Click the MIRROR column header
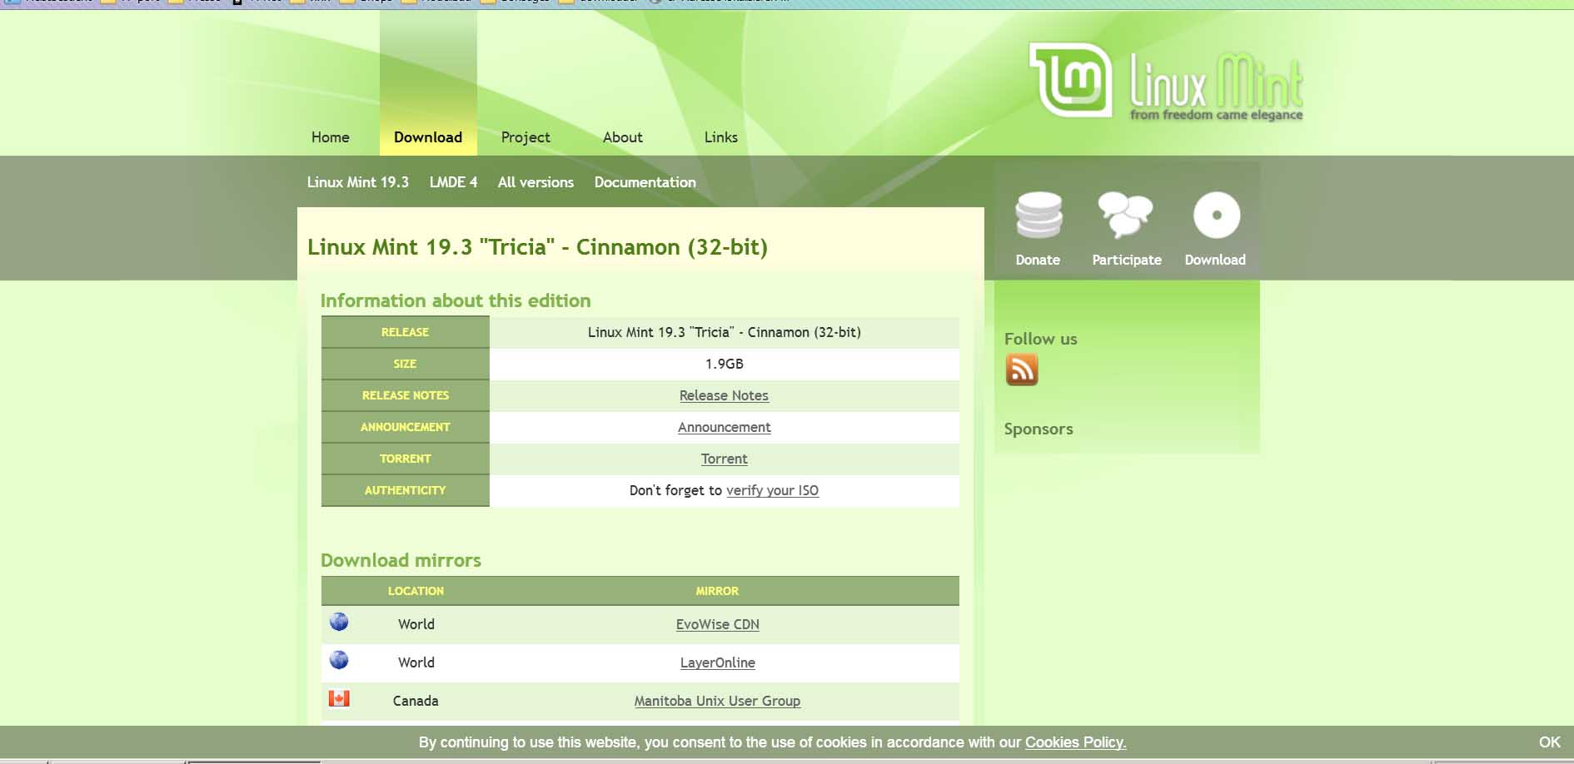The image size is (1574, 764). pyautogui.click(x=717, y=591)
